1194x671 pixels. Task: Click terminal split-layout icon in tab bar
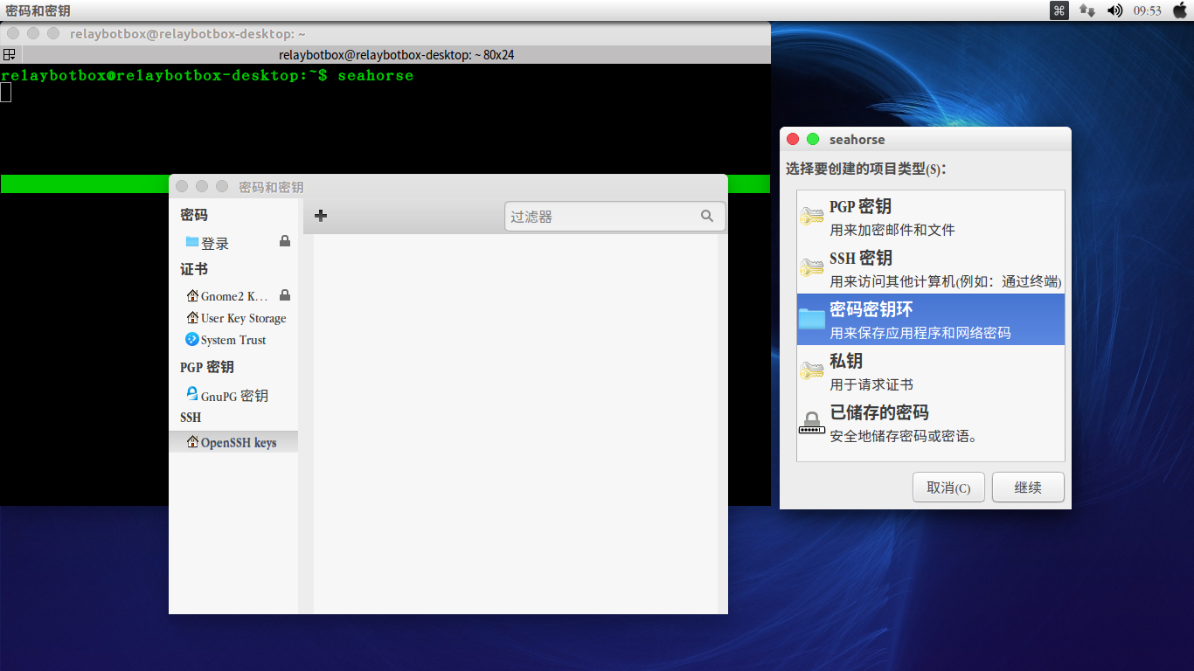click(x=10, y=54)
